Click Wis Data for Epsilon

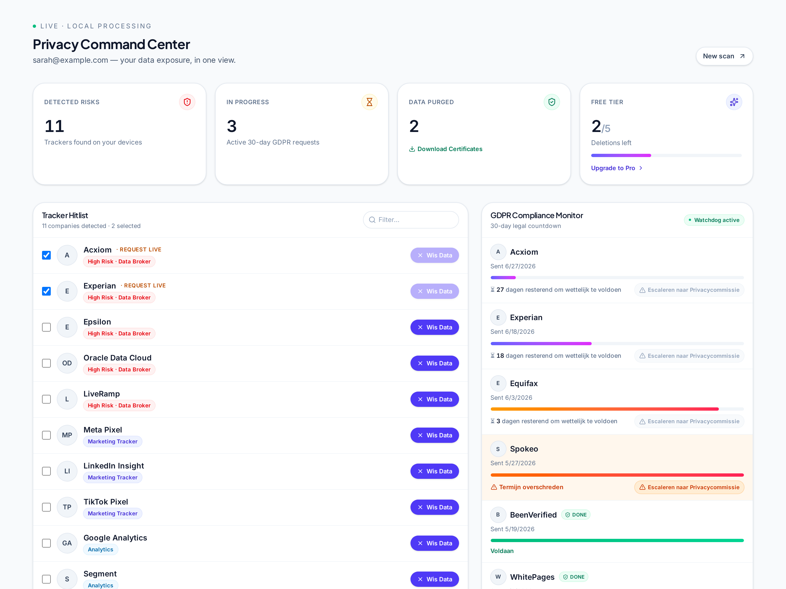coord(434,327)
